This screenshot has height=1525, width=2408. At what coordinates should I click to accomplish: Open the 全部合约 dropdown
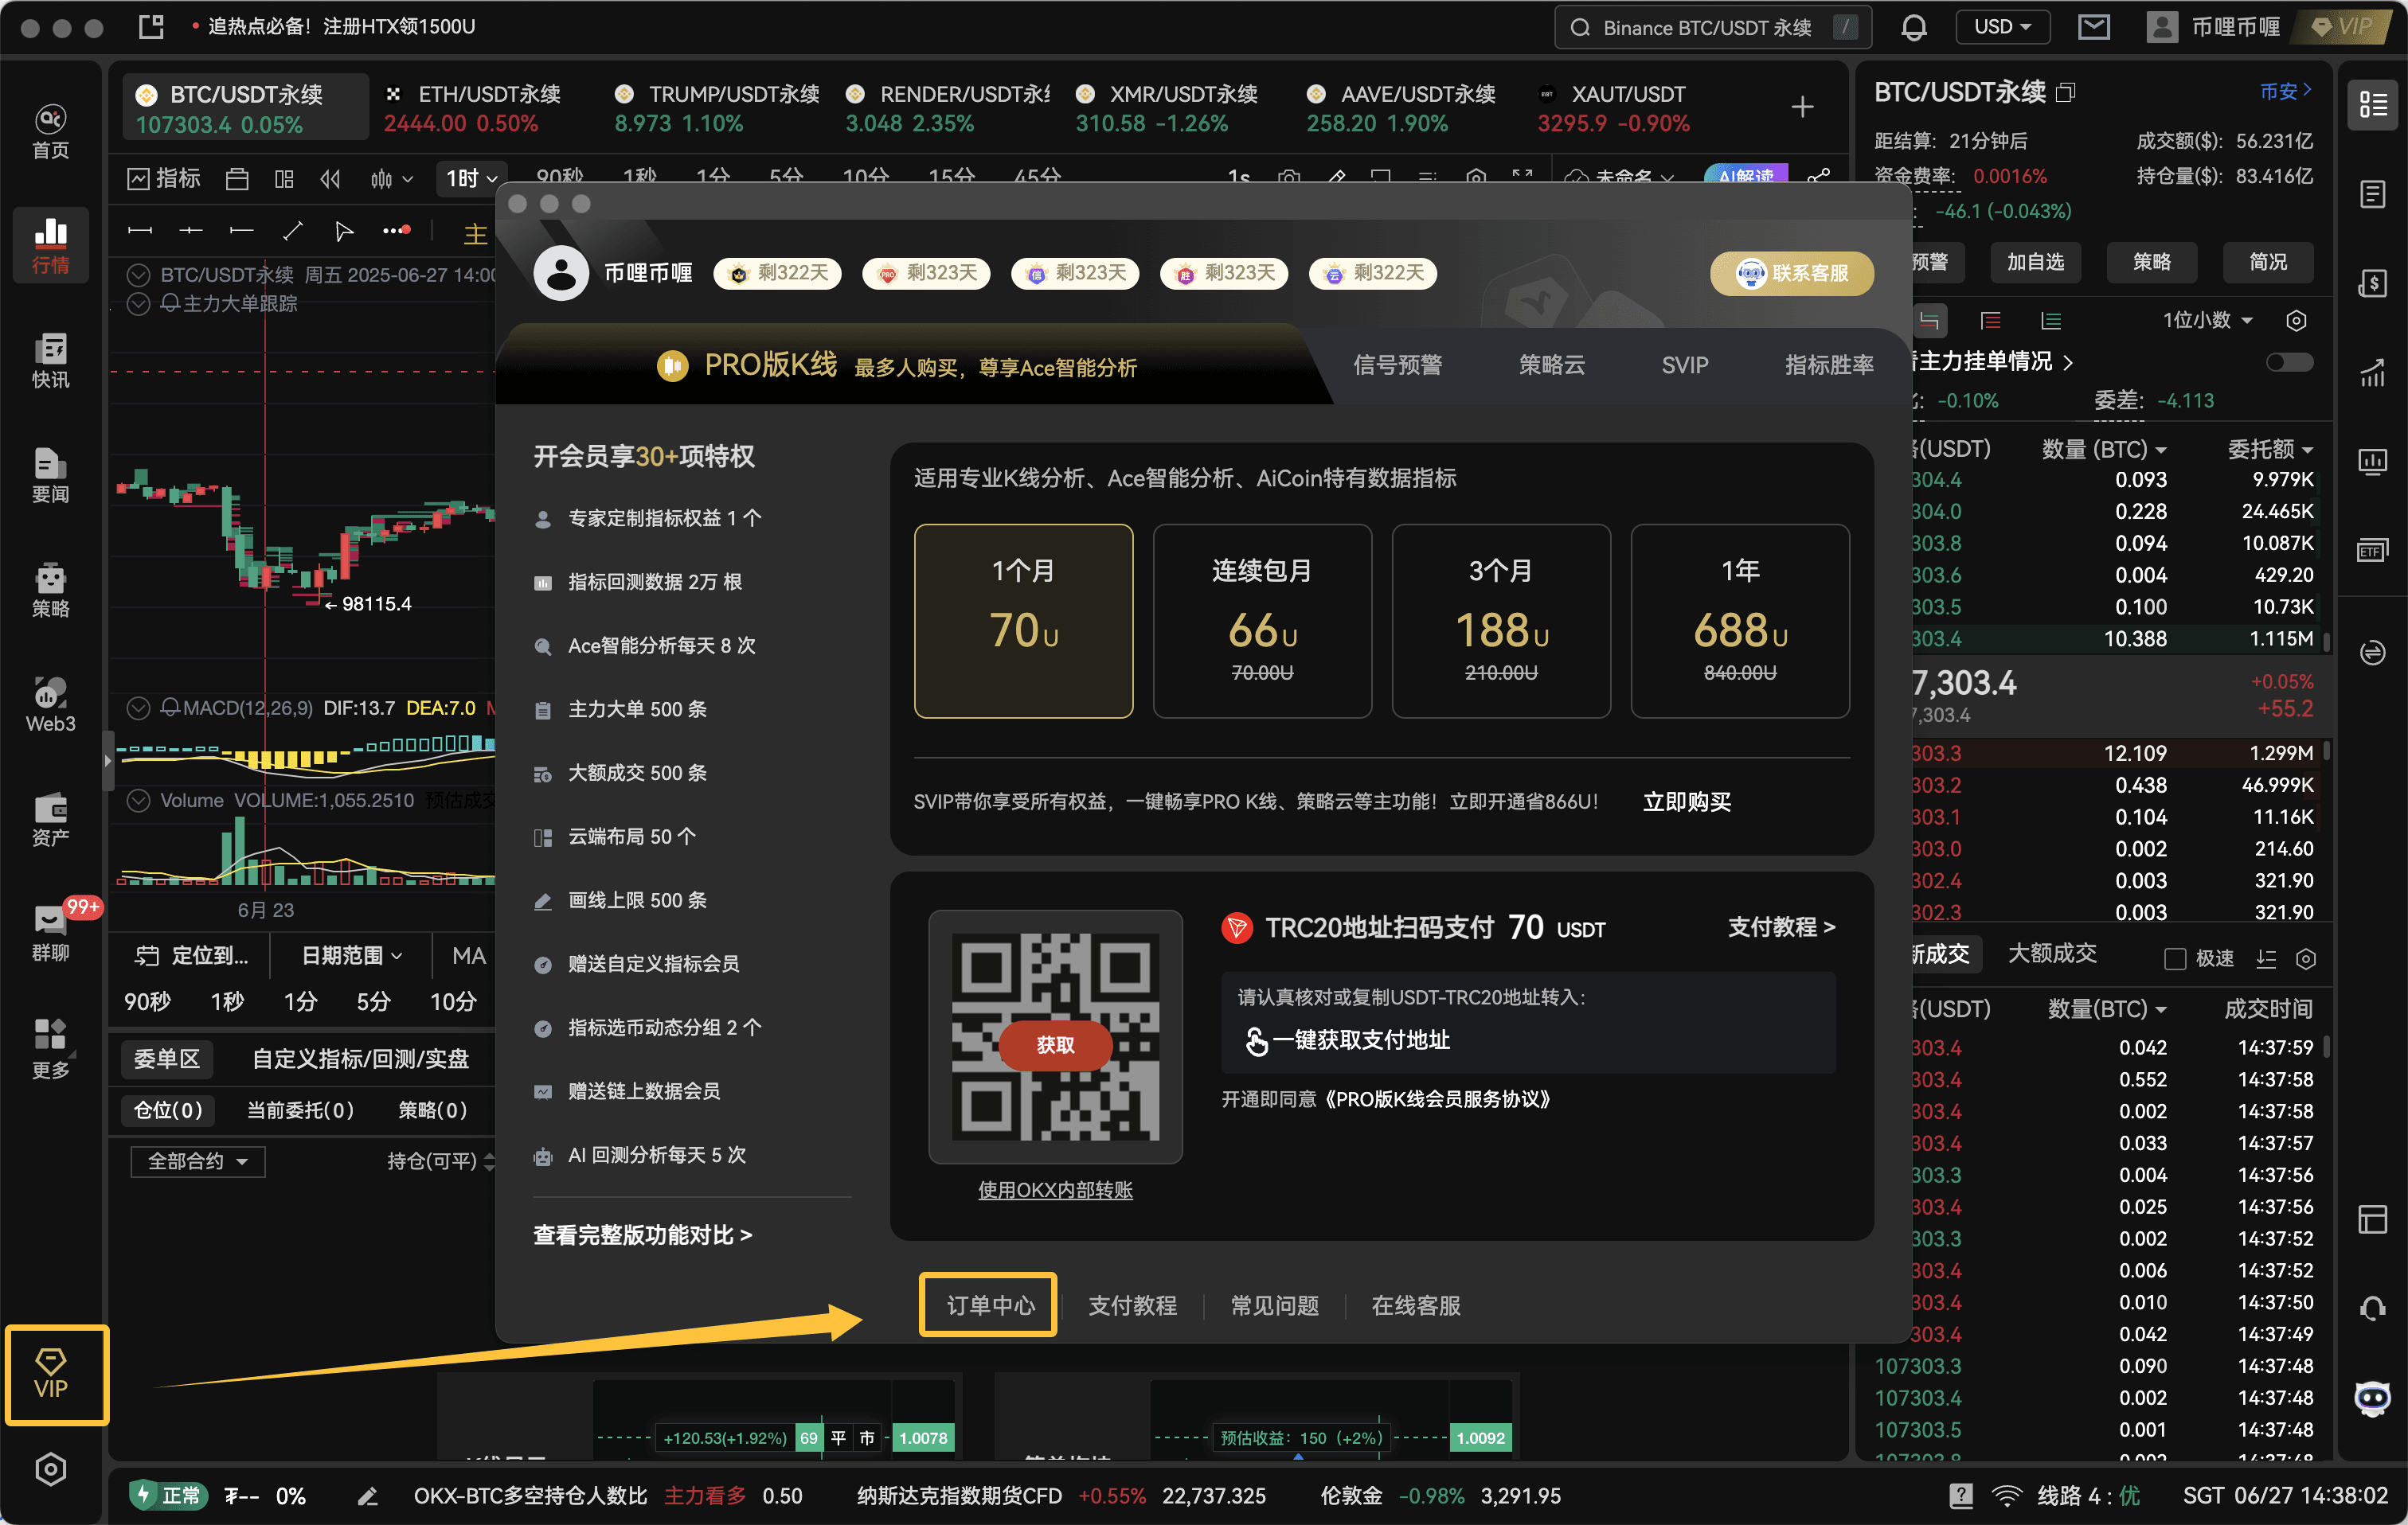[197, 1161]
